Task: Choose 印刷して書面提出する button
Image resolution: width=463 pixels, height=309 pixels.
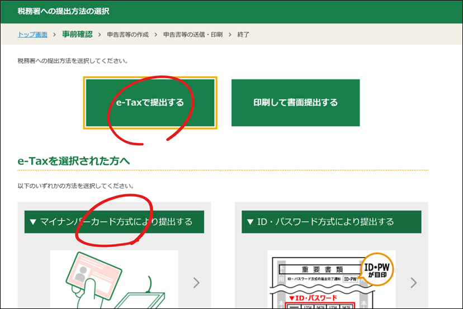Action: [x=296, y=103]
